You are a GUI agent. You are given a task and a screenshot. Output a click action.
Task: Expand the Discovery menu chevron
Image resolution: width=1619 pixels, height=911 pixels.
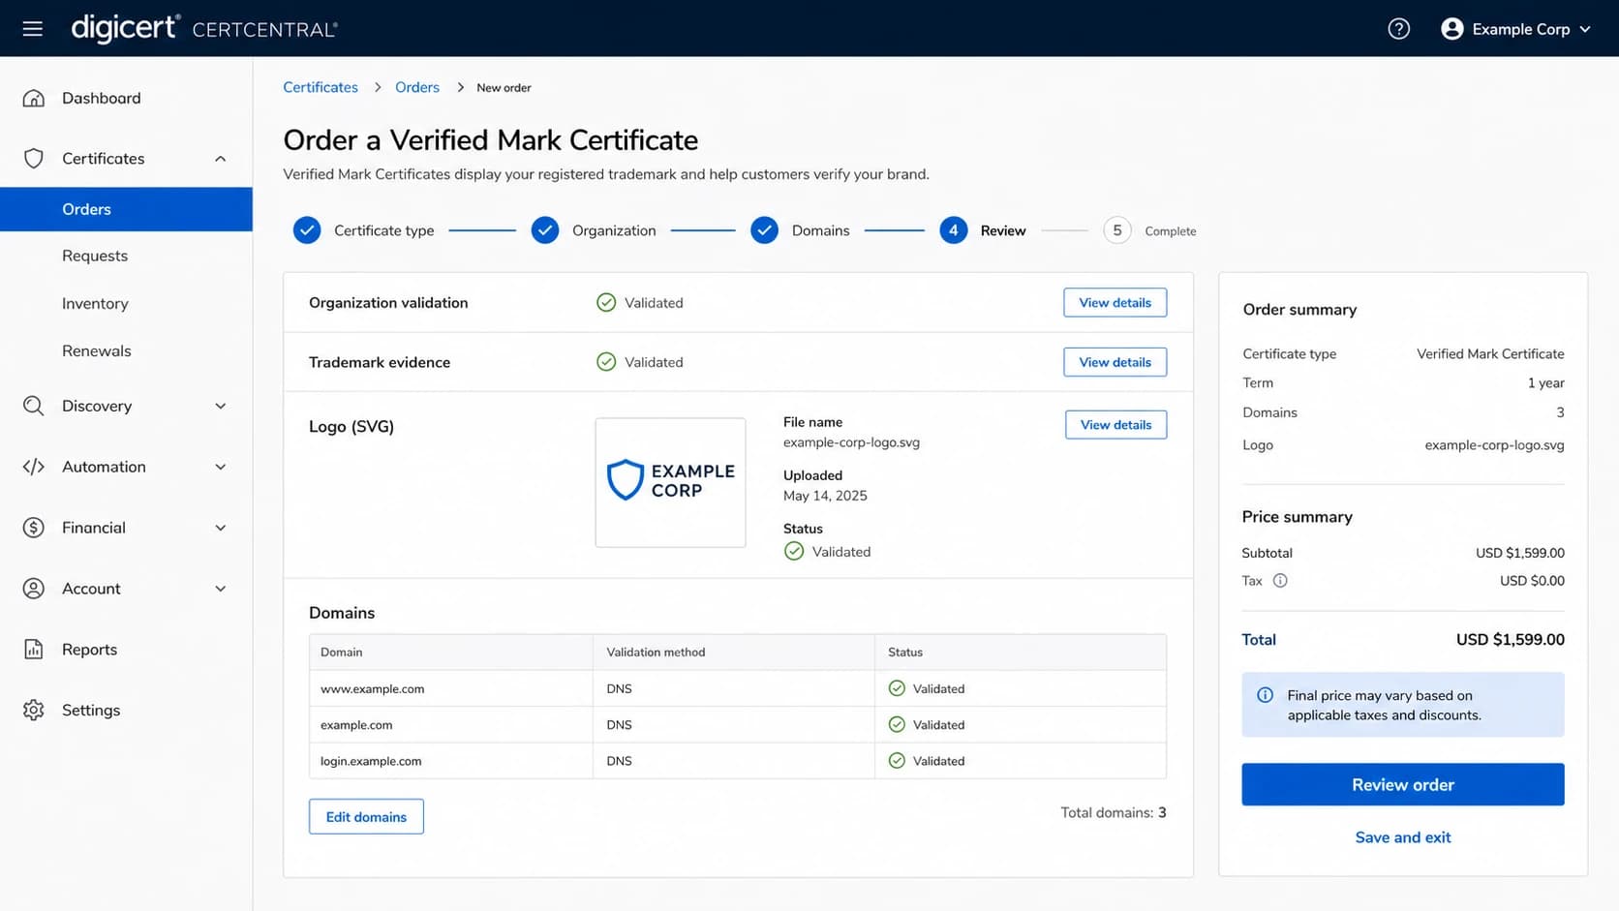pyautogui.click(x=221, y=406)
